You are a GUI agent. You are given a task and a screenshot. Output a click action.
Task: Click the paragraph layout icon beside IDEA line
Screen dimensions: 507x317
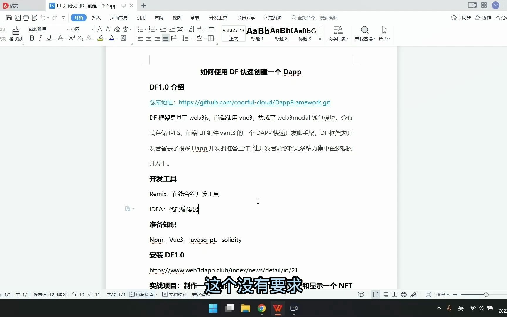[128, 209]
